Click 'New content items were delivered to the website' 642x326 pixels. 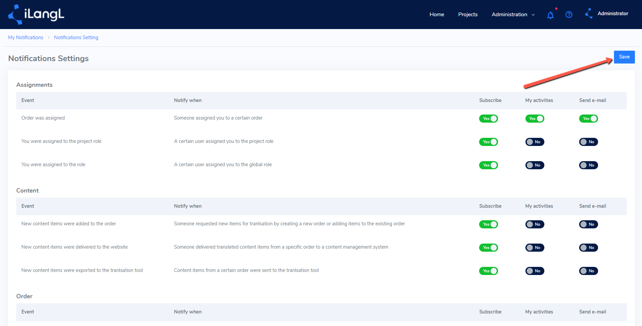coord(74,247)
